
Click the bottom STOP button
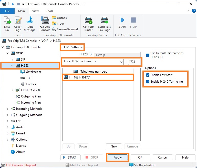click(x=93, y=157)
